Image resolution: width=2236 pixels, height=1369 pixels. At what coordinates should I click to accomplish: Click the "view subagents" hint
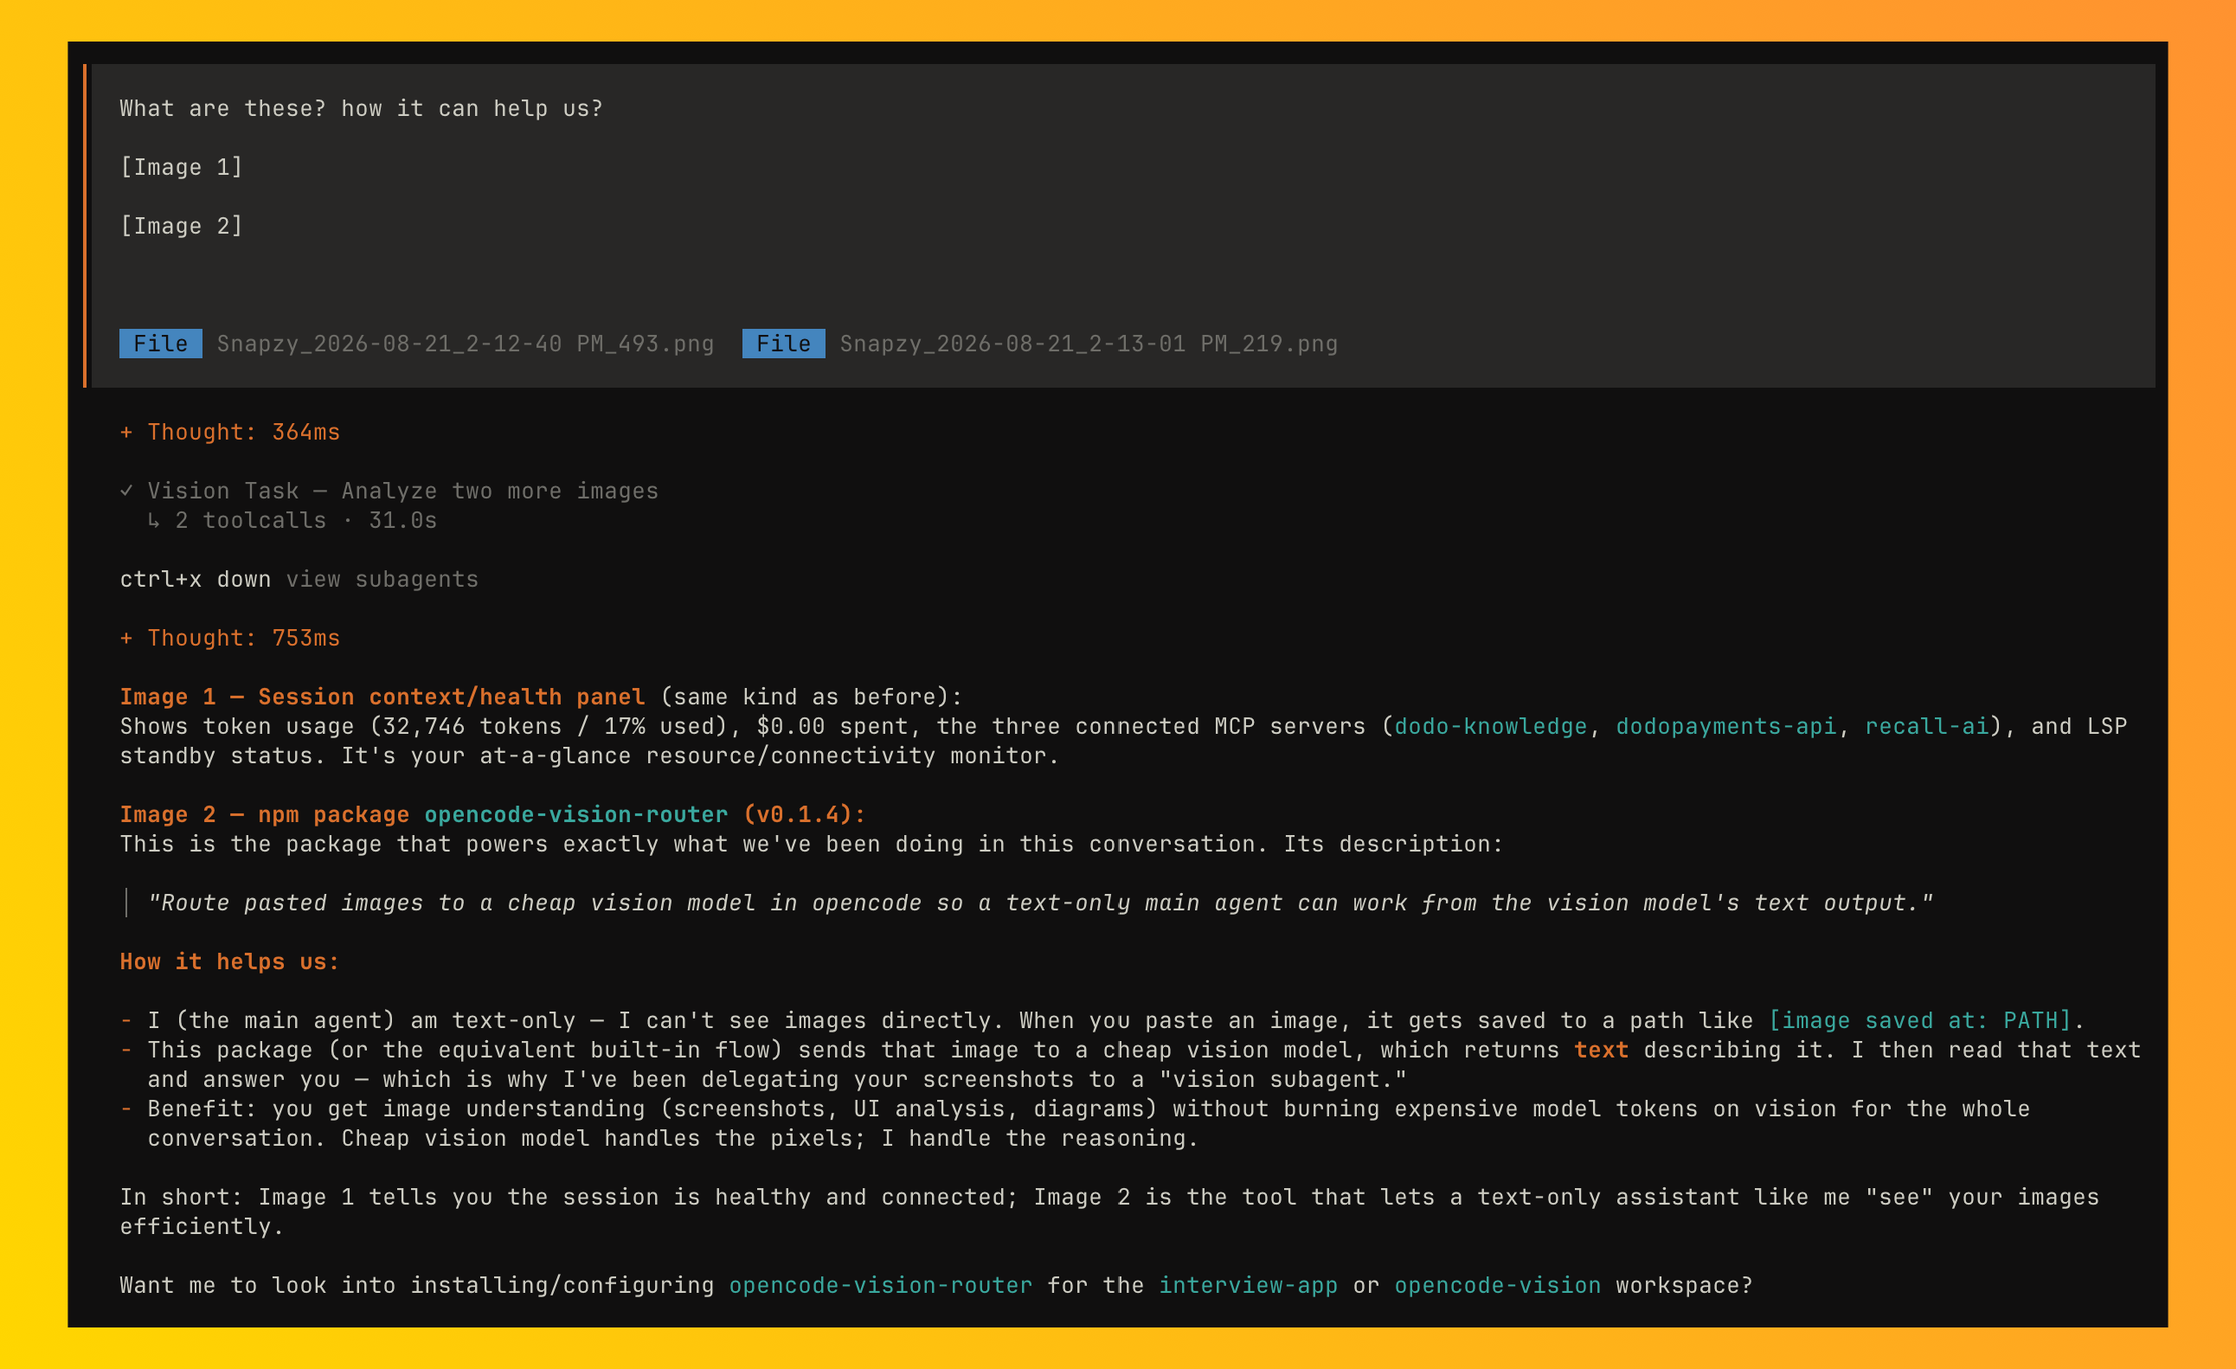point(382,580)
